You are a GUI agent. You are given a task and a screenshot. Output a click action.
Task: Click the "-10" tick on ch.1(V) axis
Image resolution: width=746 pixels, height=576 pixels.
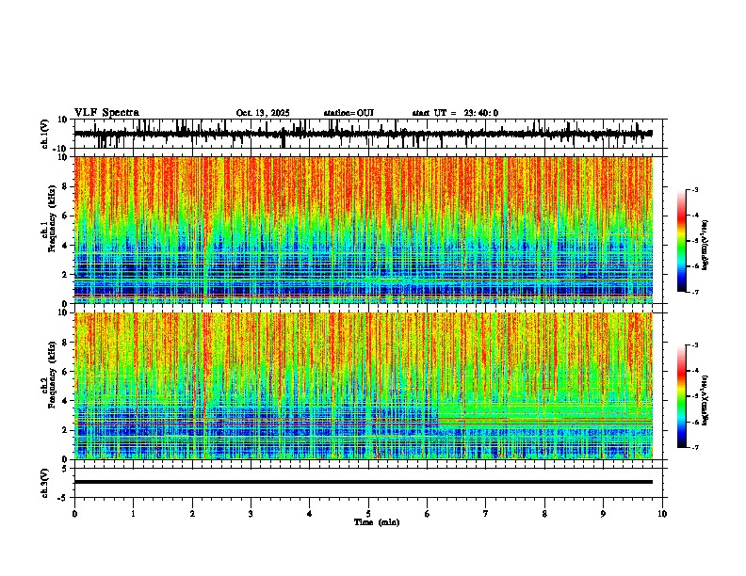point(61,149)
